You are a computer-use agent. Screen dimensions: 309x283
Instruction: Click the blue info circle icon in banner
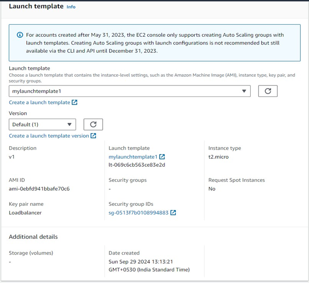pos(20,35)
